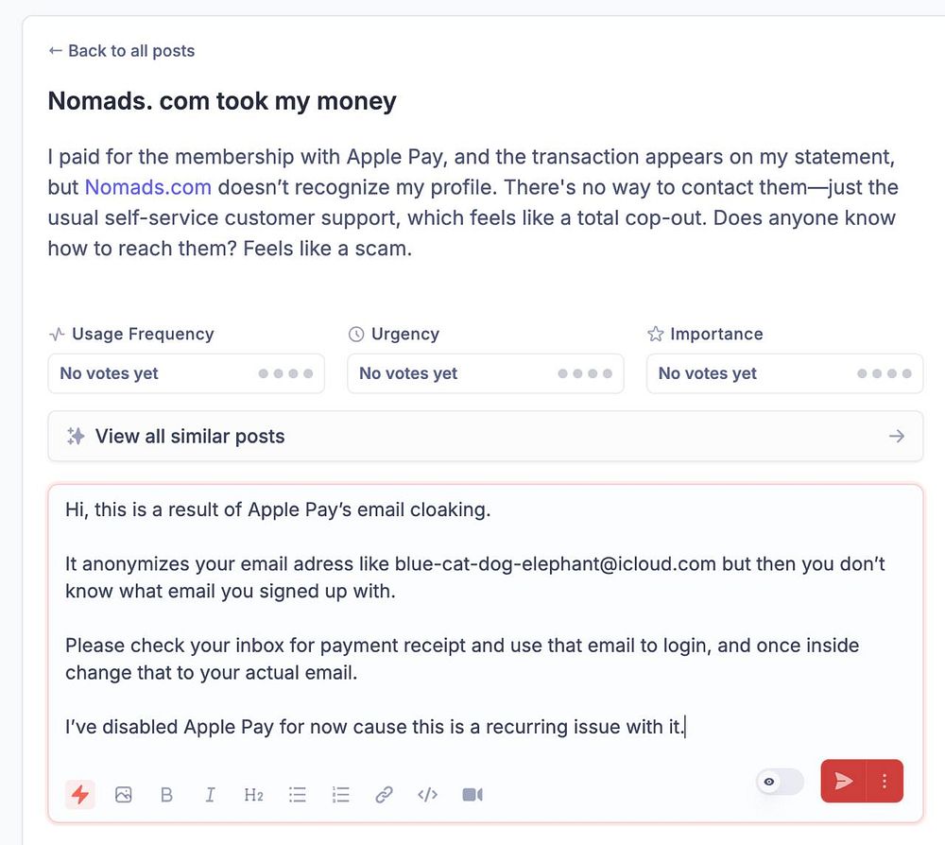Screen dimensions: 945x845
Task: Open the Nomads.com link in the post
Action: tap(147, 187)
